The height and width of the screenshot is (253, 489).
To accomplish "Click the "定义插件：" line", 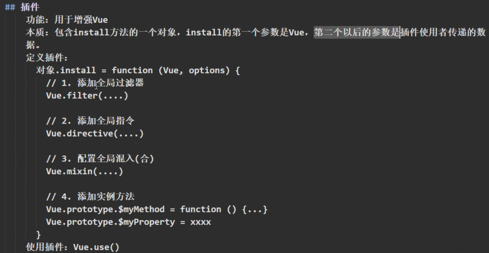I will pyautogui.click(x=47, y=58).
